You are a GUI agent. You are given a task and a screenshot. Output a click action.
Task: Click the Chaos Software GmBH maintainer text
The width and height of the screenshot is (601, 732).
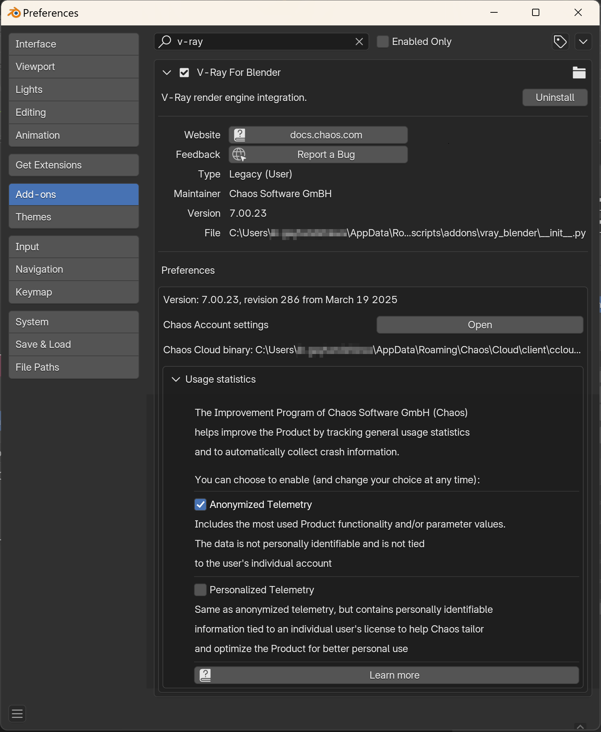click(280, 194)
